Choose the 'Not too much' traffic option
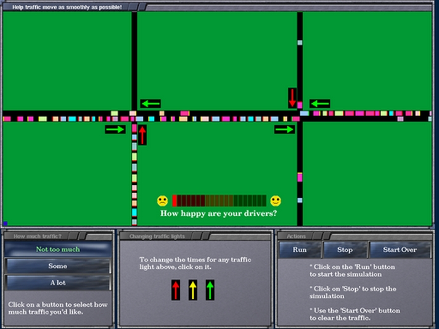439x329 pixels. [58, 250]
